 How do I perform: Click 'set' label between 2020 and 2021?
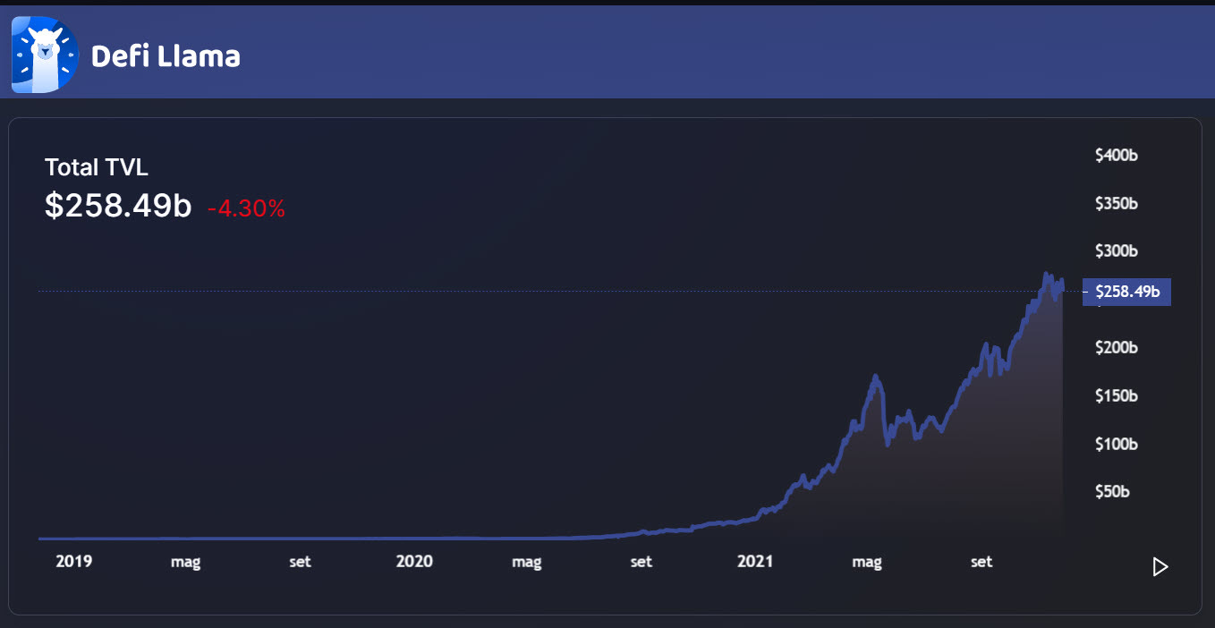coord(641,562)
